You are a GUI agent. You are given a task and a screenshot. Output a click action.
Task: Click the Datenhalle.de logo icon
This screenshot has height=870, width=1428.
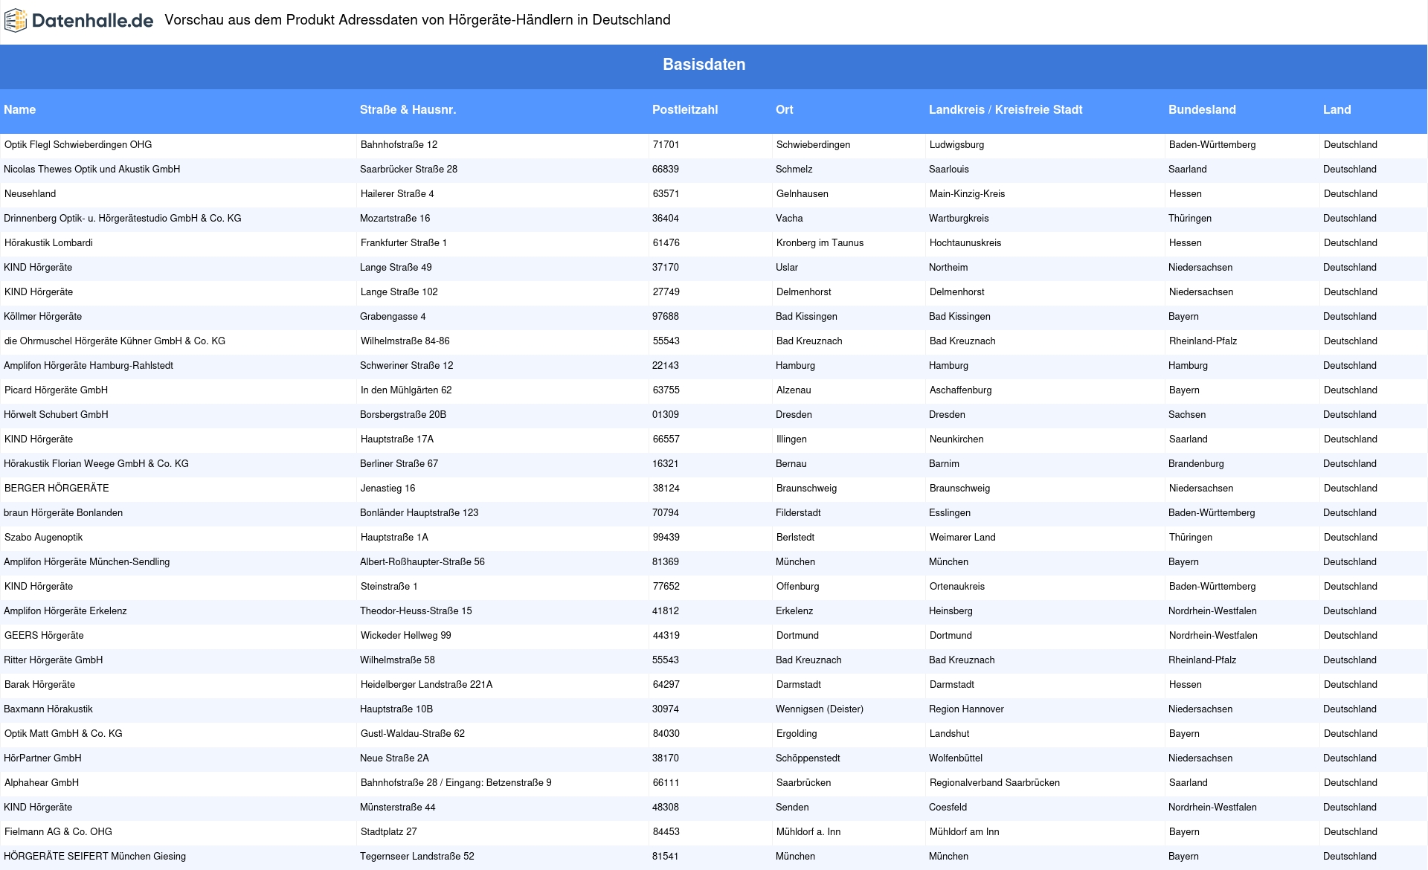pos(16,21)
